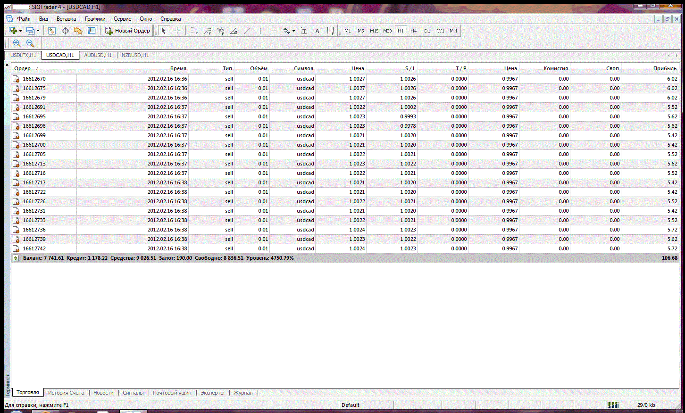
Task: Switch chart to M1 timeframe
Action: pyautogui.click(x=348, y=31)
